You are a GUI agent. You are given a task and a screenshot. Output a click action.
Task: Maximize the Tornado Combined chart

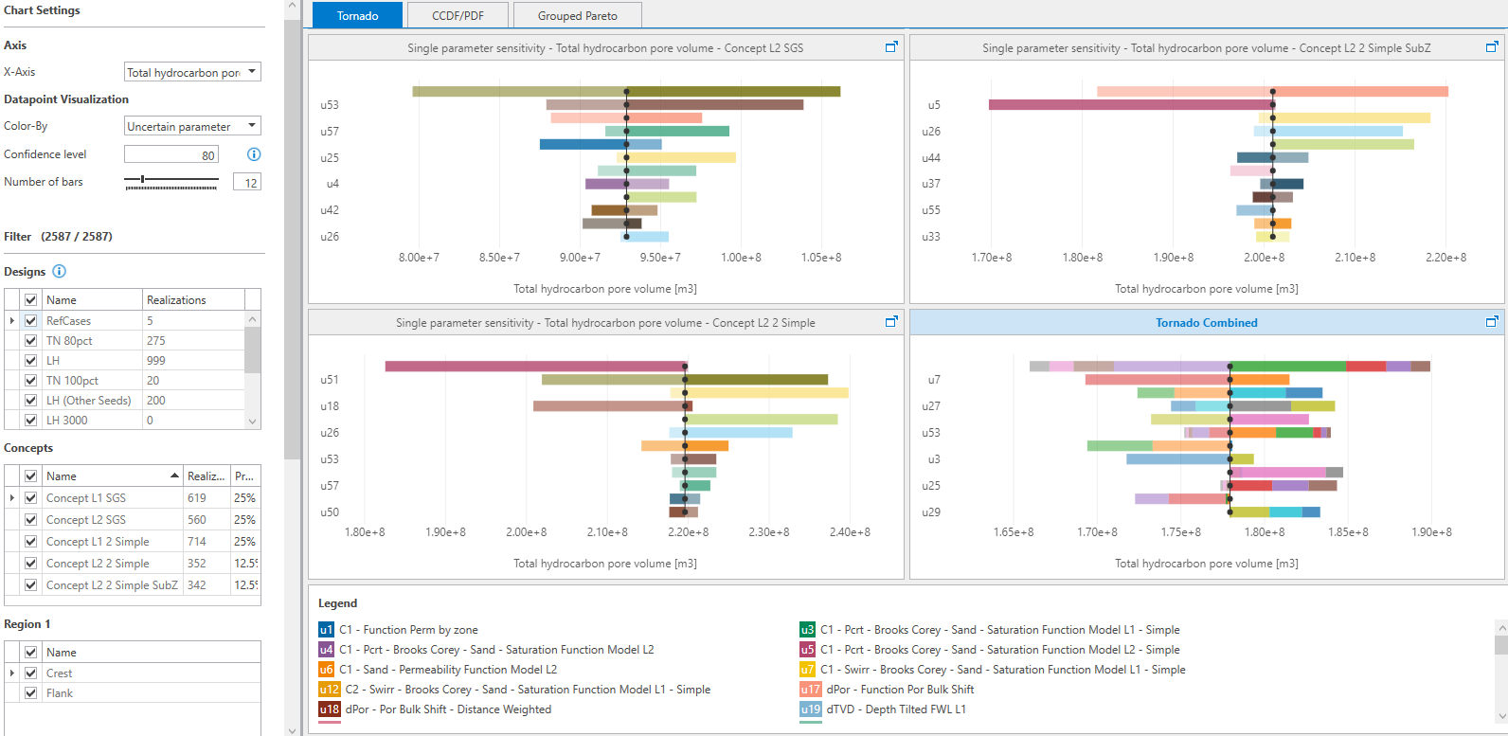coord(1491,321)
